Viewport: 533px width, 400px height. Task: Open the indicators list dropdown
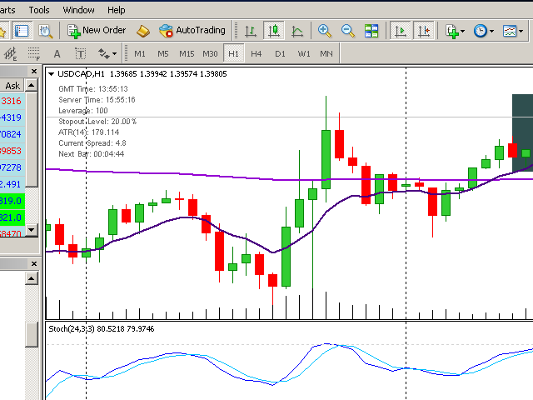[455, 31]
